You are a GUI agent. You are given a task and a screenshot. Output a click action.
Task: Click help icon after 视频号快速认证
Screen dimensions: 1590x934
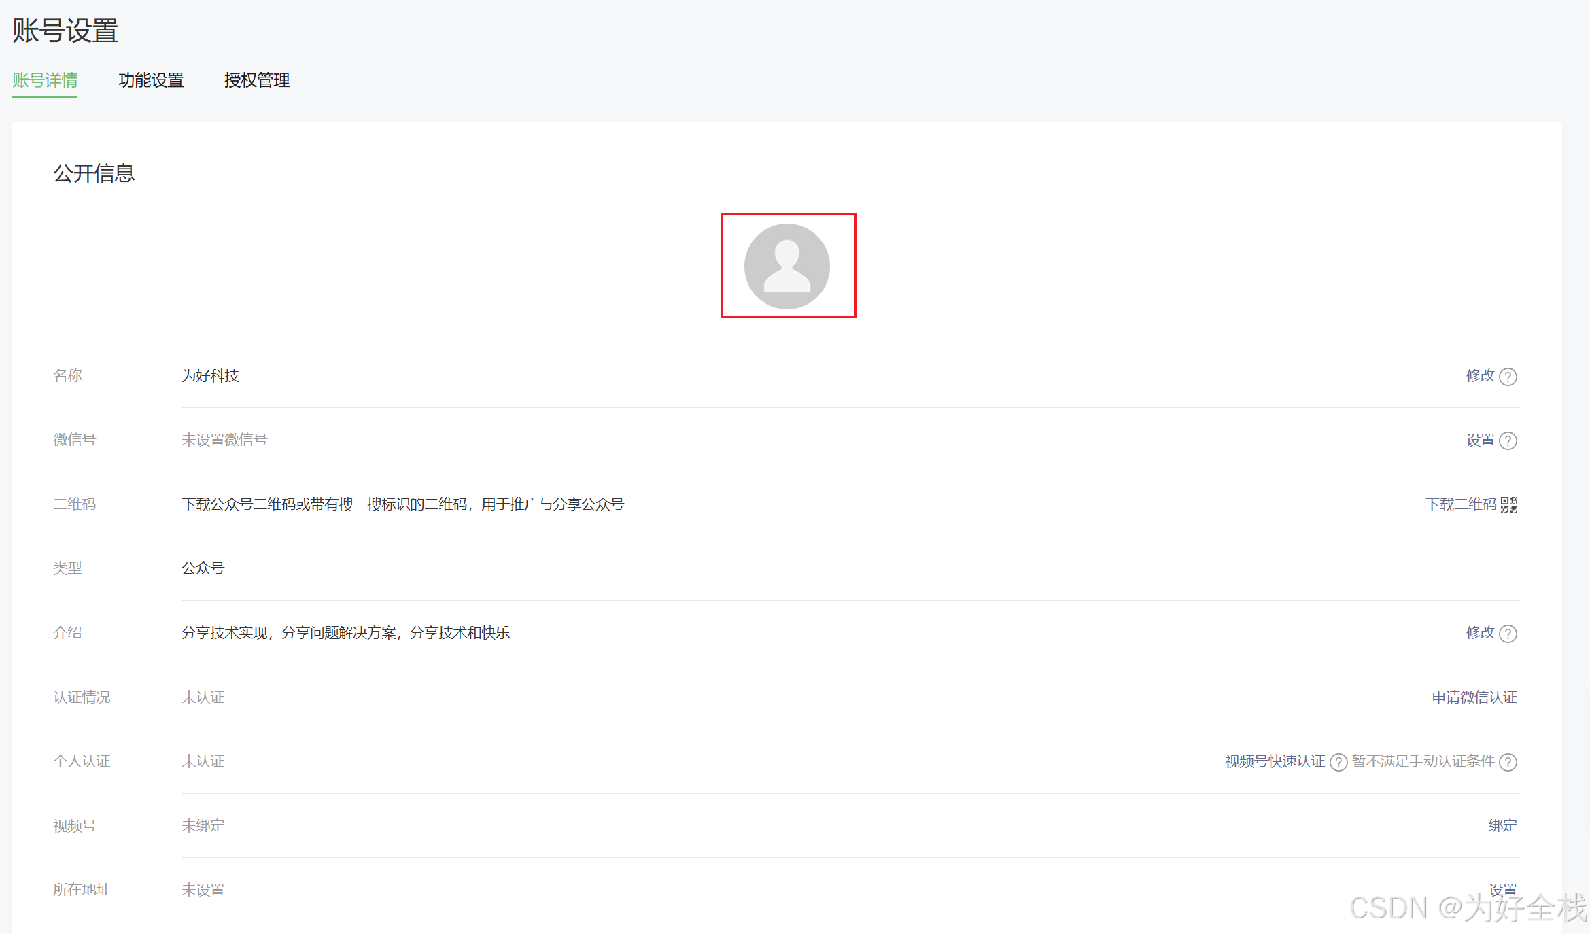[1338, 762]
